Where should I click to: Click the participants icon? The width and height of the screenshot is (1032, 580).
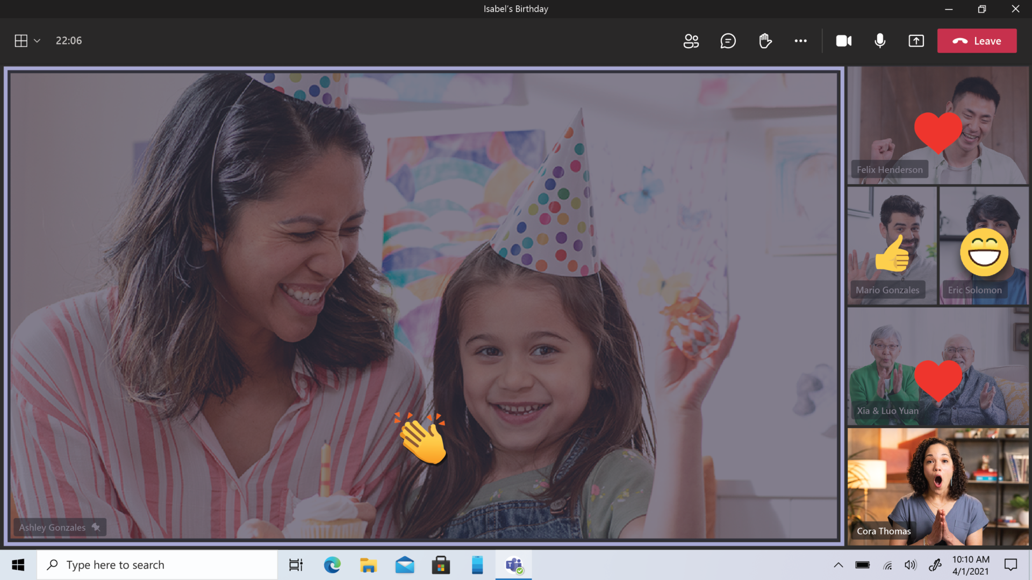(690, 40)
